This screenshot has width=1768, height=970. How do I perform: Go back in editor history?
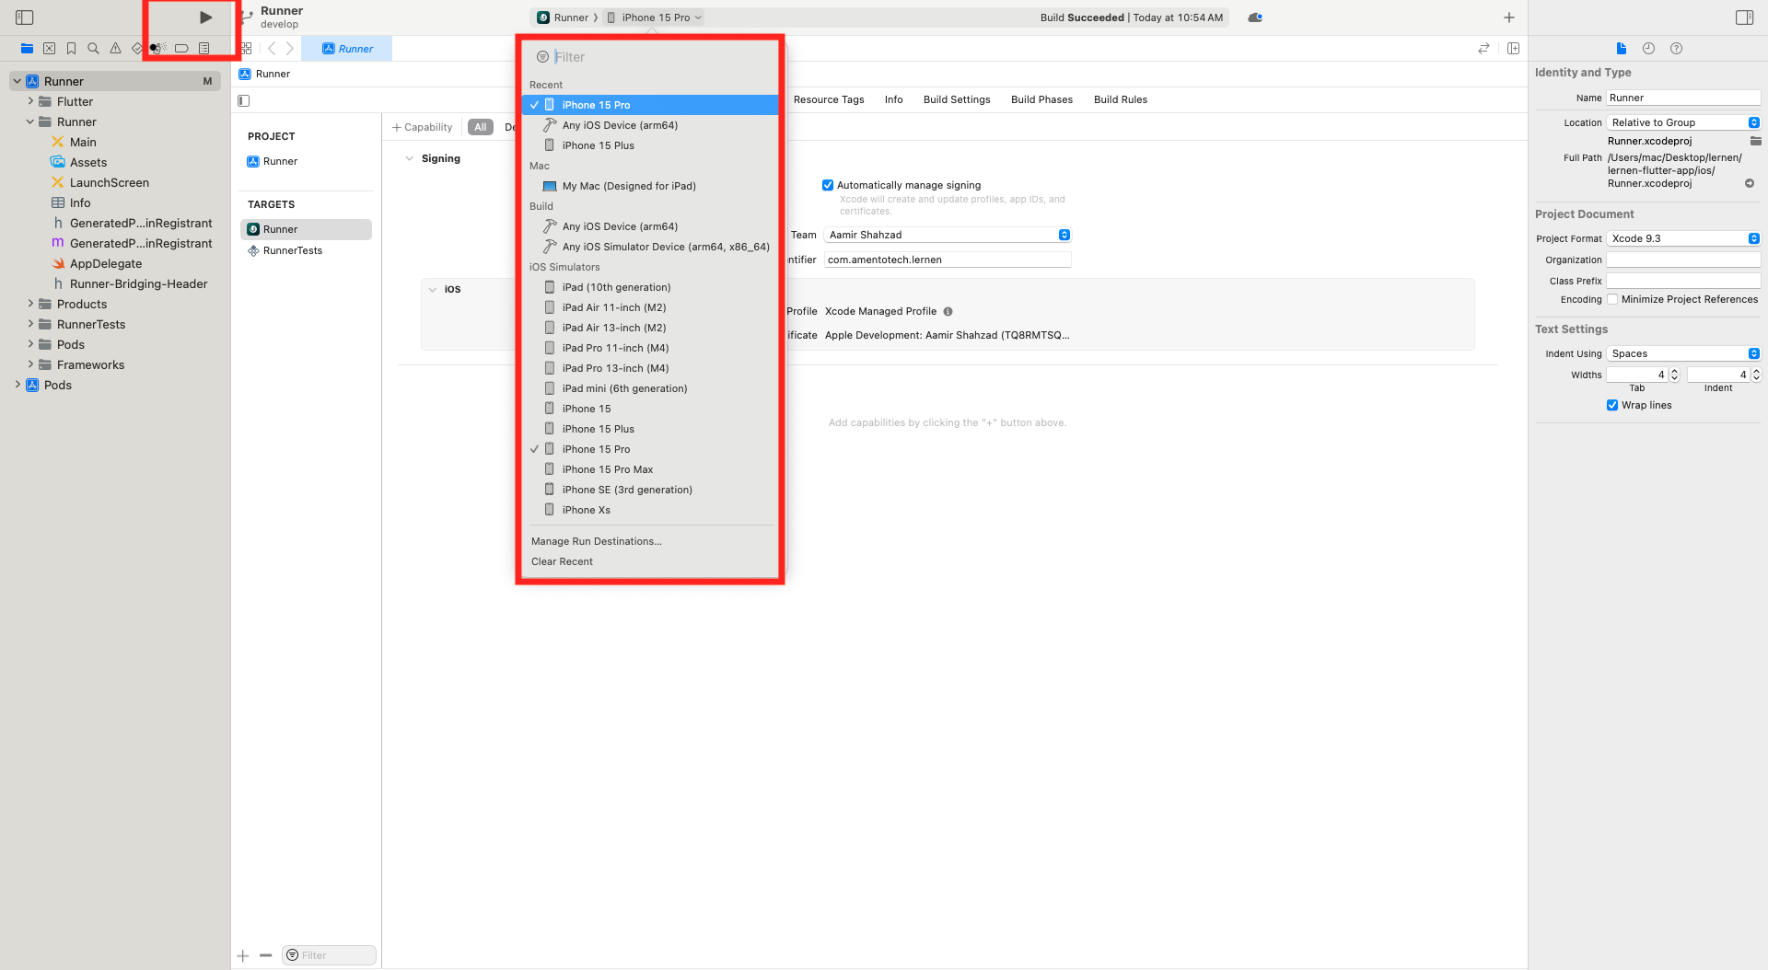272,48
